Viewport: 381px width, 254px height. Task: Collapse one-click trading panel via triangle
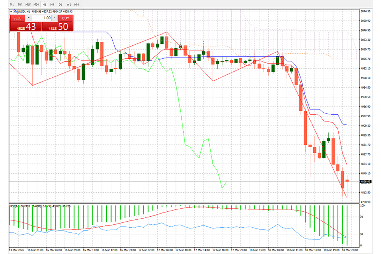[x=11, y=12]
